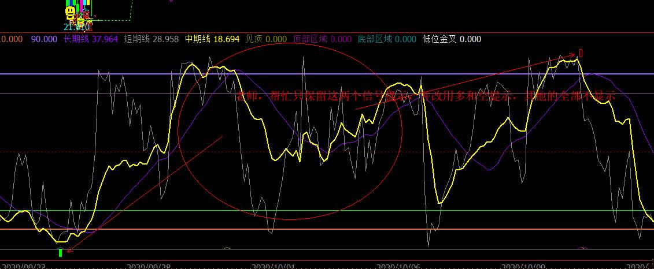
Task: Click the 顶部区域 0.000 indicator label
Action: (x=322, y=39)
